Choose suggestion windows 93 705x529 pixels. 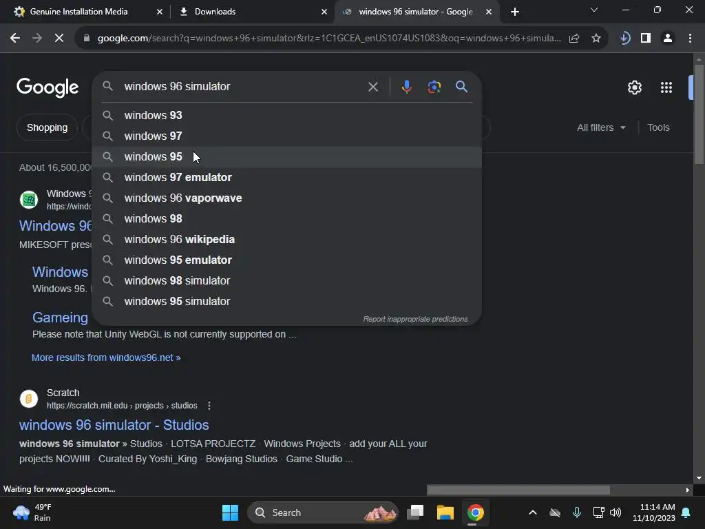[287, 116]
